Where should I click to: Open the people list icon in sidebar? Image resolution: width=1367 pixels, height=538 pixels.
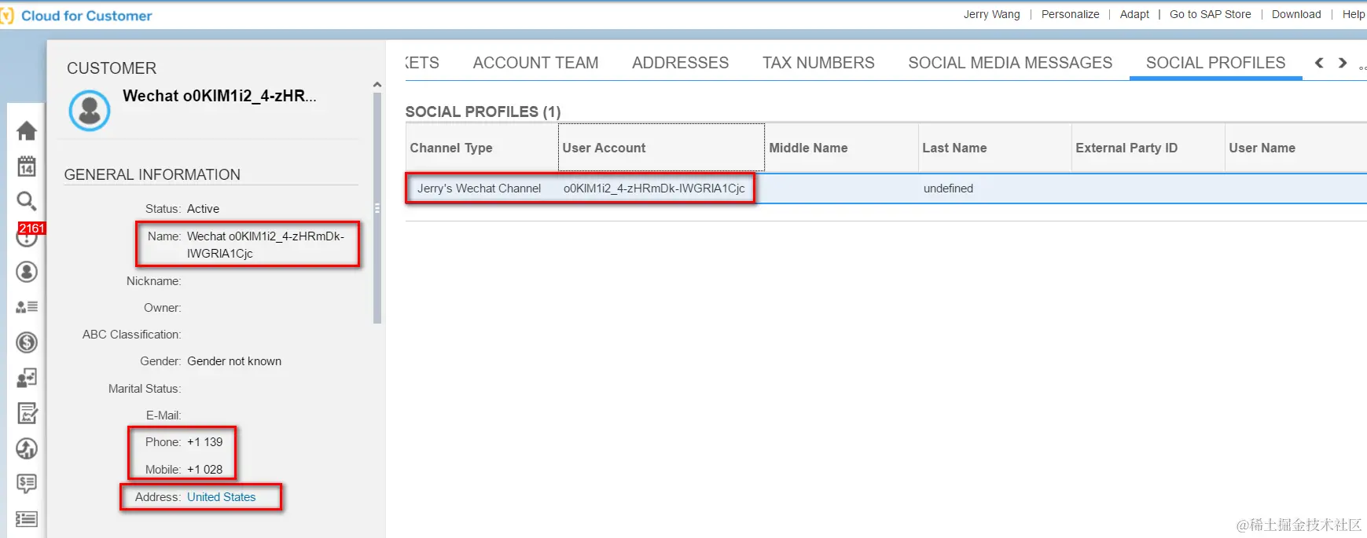click(27, 307)
